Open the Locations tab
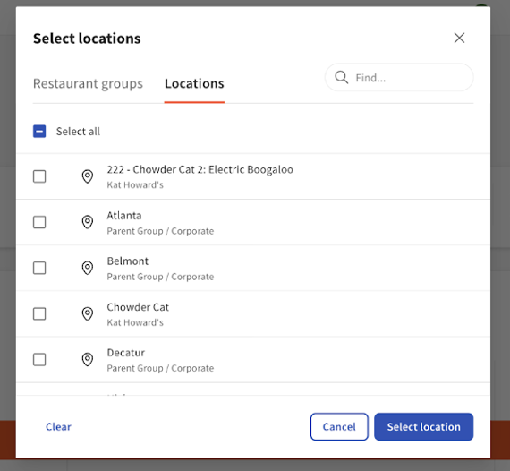Viewport: 510px width, 471px height. [x=194, y=83]
